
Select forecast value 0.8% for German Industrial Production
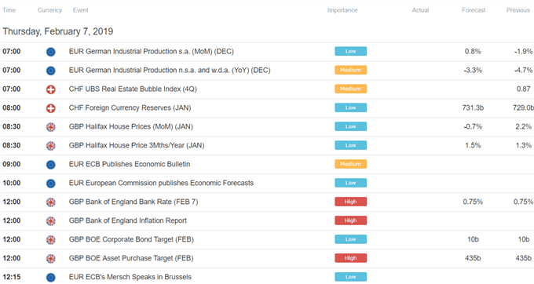tap(473, 51)
